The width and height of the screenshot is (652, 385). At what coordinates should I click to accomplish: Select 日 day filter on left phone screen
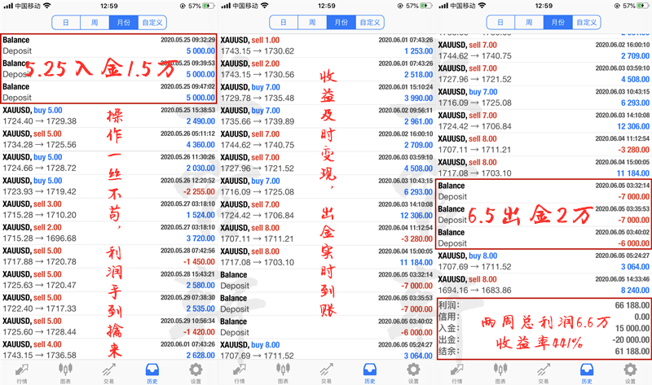66,23
